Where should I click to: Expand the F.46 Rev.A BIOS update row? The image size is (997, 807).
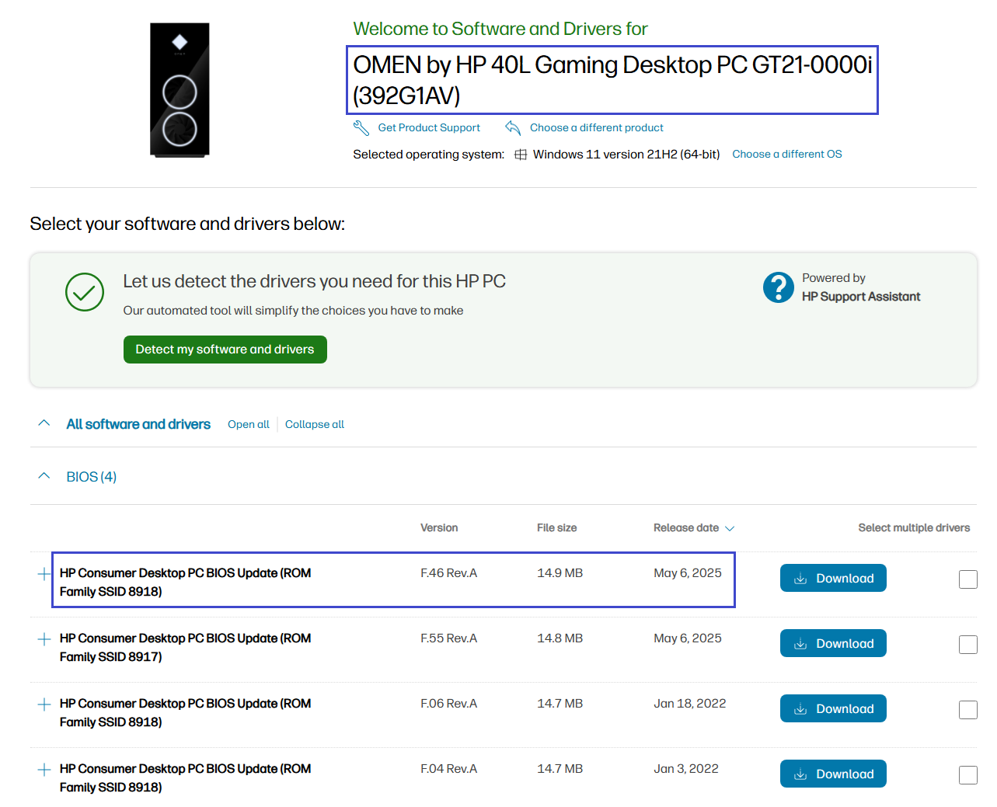click(44, 574)
